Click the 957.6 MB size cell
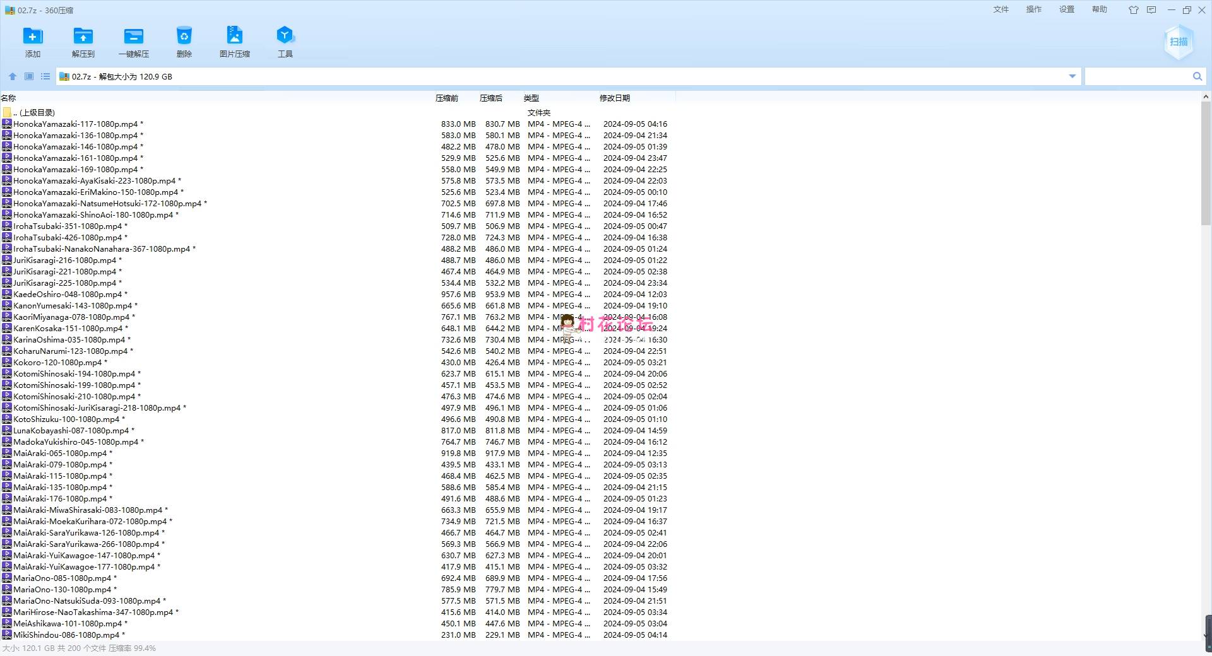The image size is (1212, 656). 458,294
